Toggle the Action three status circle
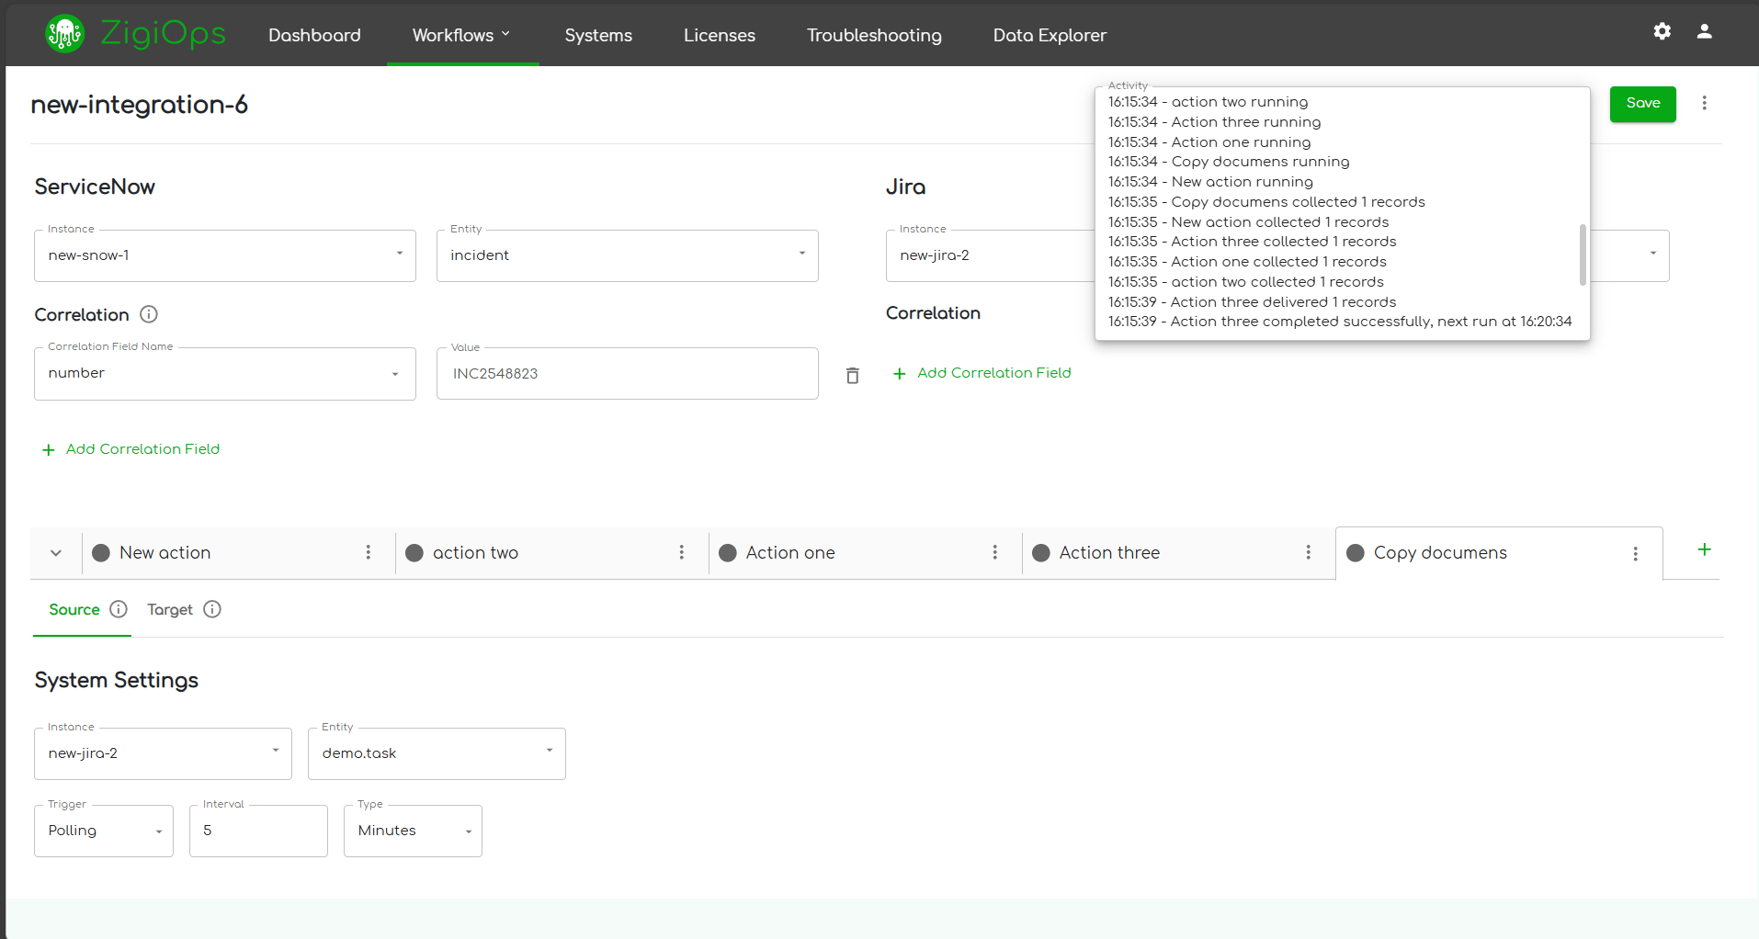1759x939 pixels. [1041, 552]
